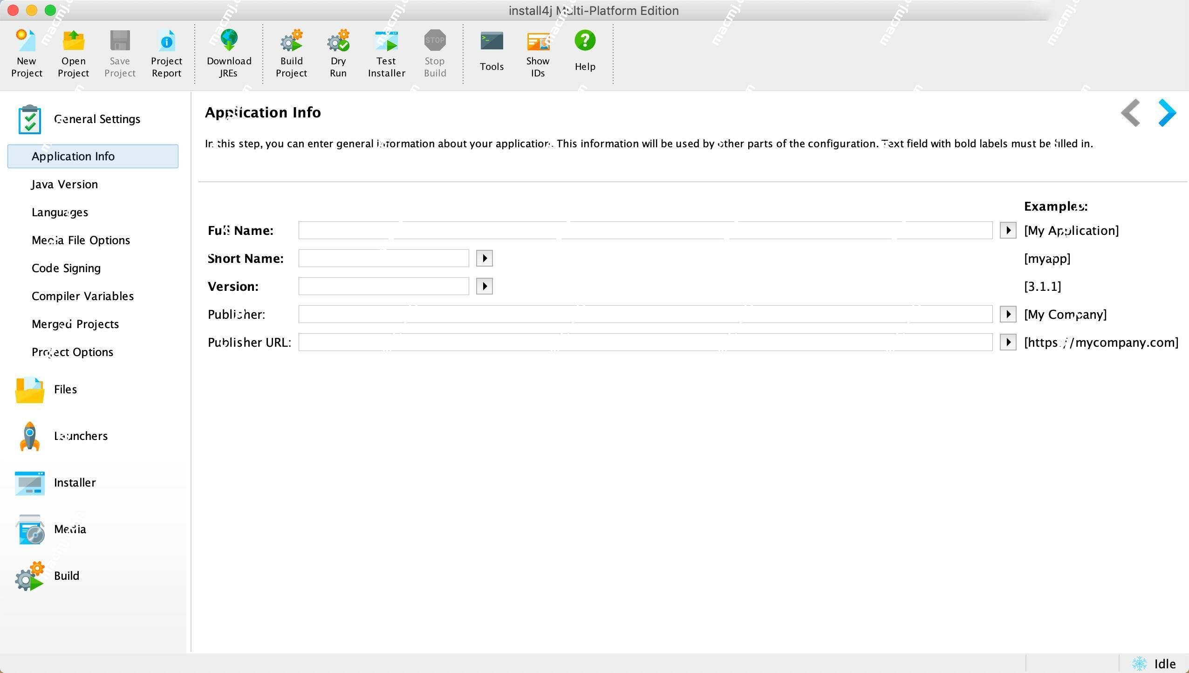Open a project with Open Project icon
The width and height of the screenshot is (1189, 673).
pos(73,41)
